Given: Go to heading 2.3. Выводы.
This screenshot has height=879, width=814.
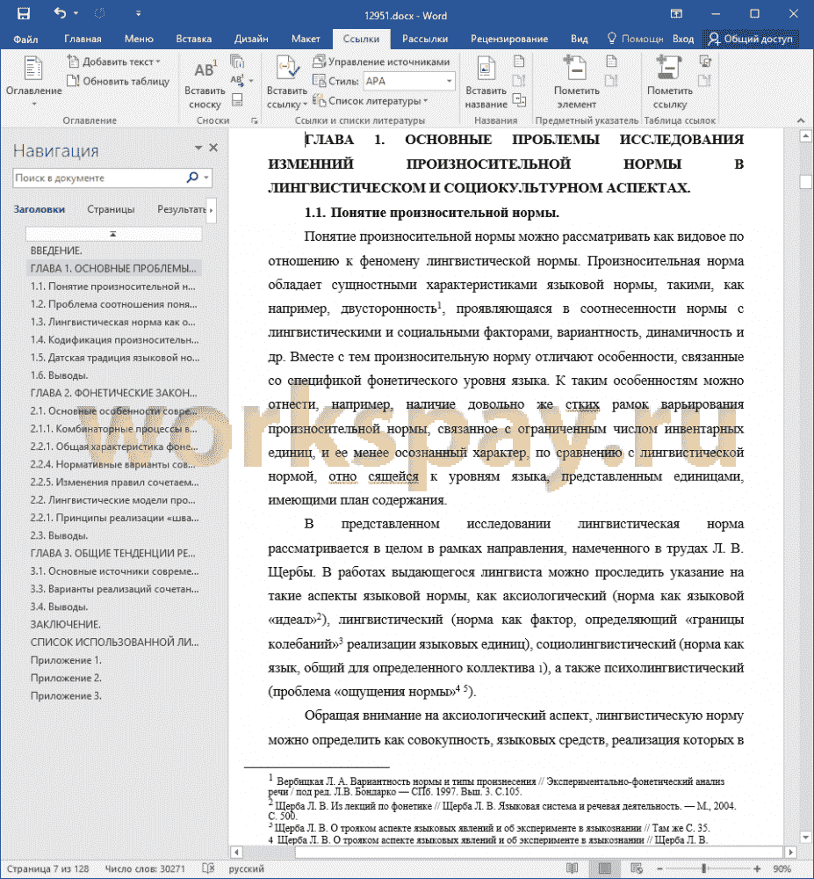Looking at the screenshot, I should coord(59,535).
